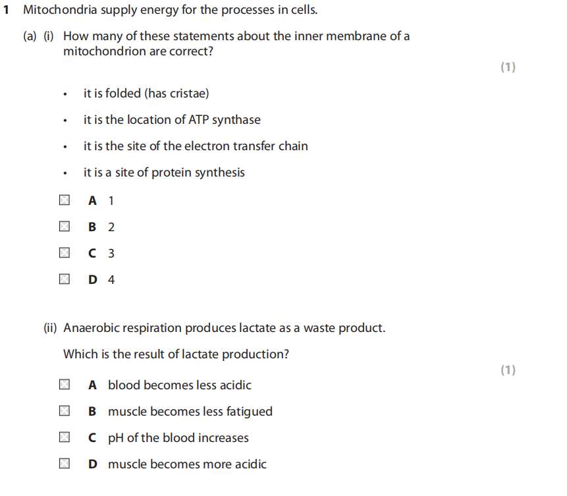Select the checkbox for answer C "3"
Screen dimensions: 567x496
(63, 253)
